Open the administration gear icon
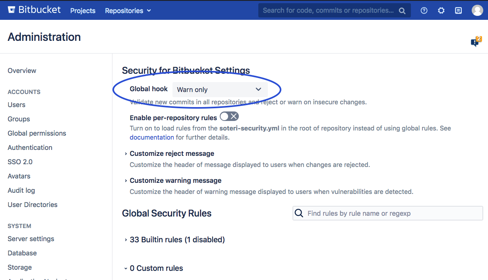This screenshot has width=488, height=280. pyautogui.click(x=441, y=11)
